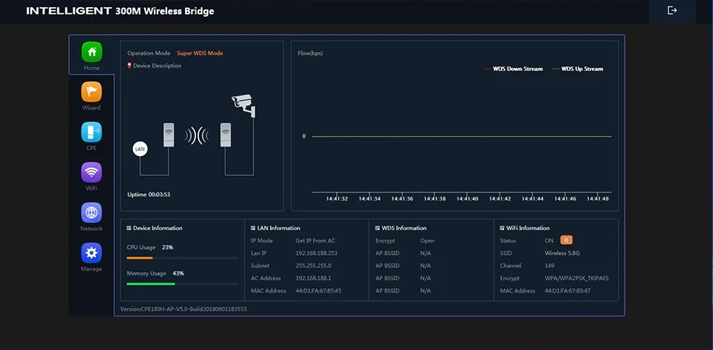Click WiFi Status ON text
The image size is (713, 350).
pyautogui.click(x=550, y=240)
